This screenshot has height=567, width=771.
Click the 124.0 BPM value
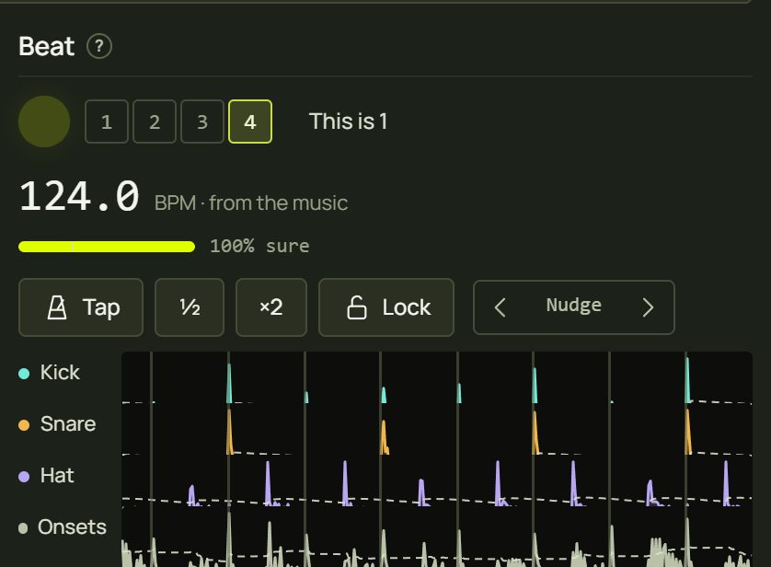point(79,197)
